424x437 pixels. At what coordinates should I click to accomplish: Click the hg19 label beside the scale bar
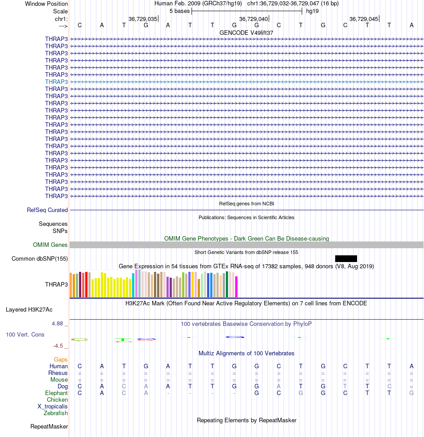312,11
